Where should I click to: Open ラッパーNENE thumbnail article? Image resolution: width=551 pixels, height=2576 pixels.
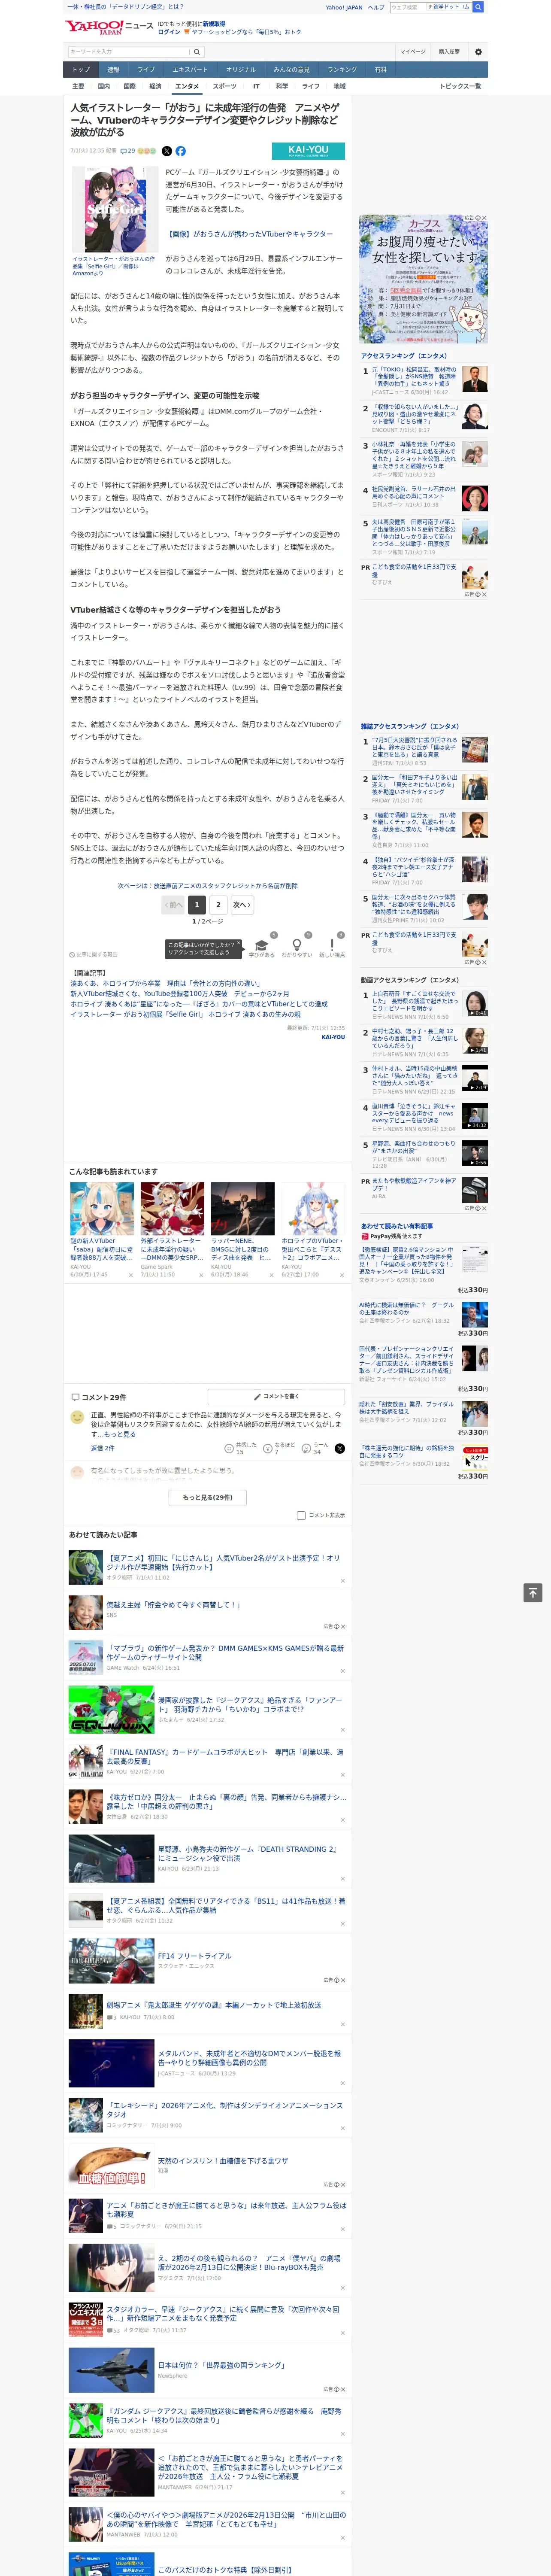click(243, 1208)
